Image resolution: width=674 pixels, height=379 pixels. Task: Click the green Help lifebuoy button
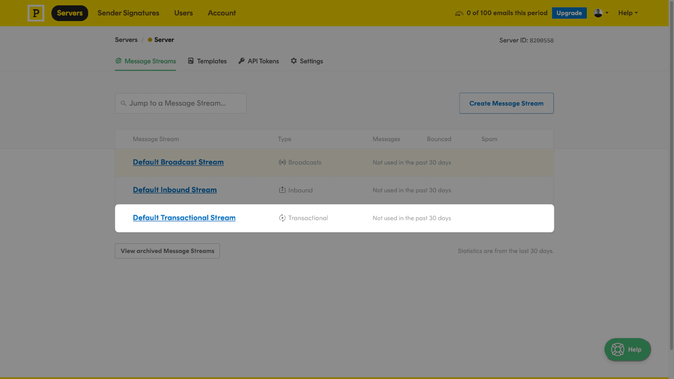(627, 350)
